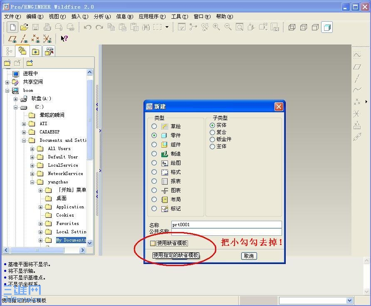Select the 格式 type radio button

154,172
